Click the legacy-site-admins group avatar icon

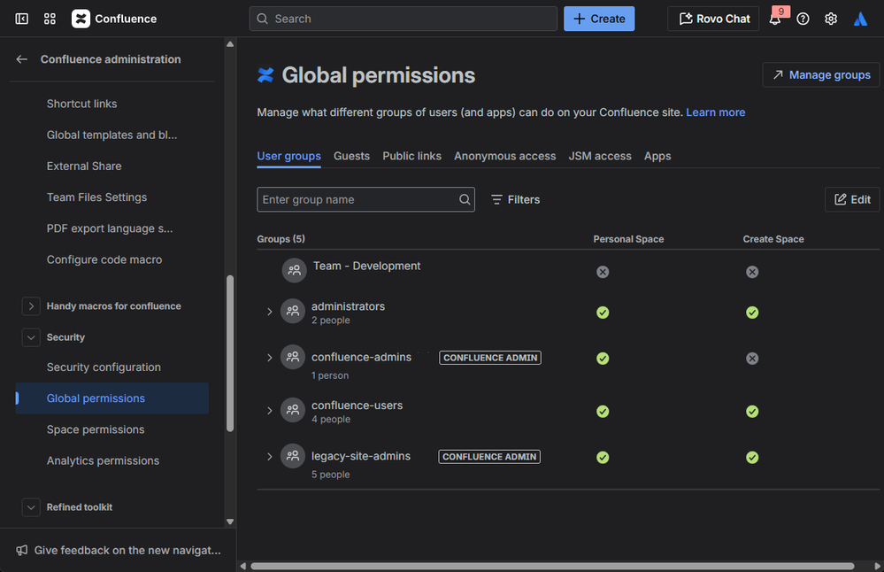[x=293, y=456]
